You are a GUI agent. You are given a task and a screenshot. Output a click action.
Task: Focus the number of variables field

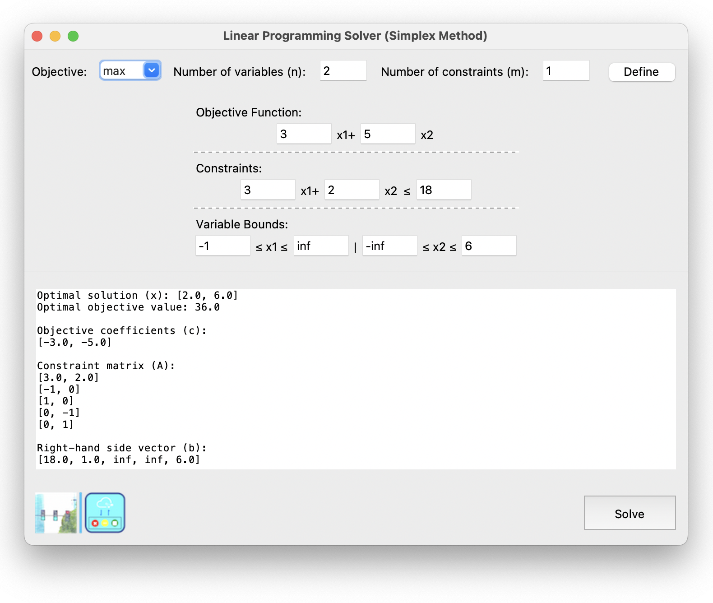point(343,71)
